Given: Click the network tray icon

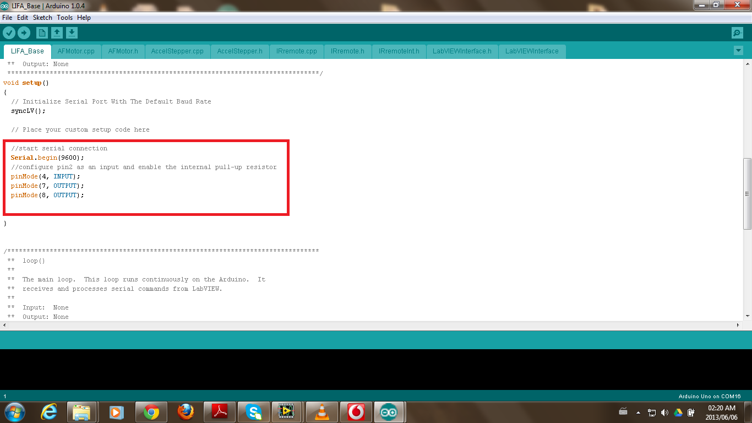Looking at the screenshot, I should click(651, 412).
